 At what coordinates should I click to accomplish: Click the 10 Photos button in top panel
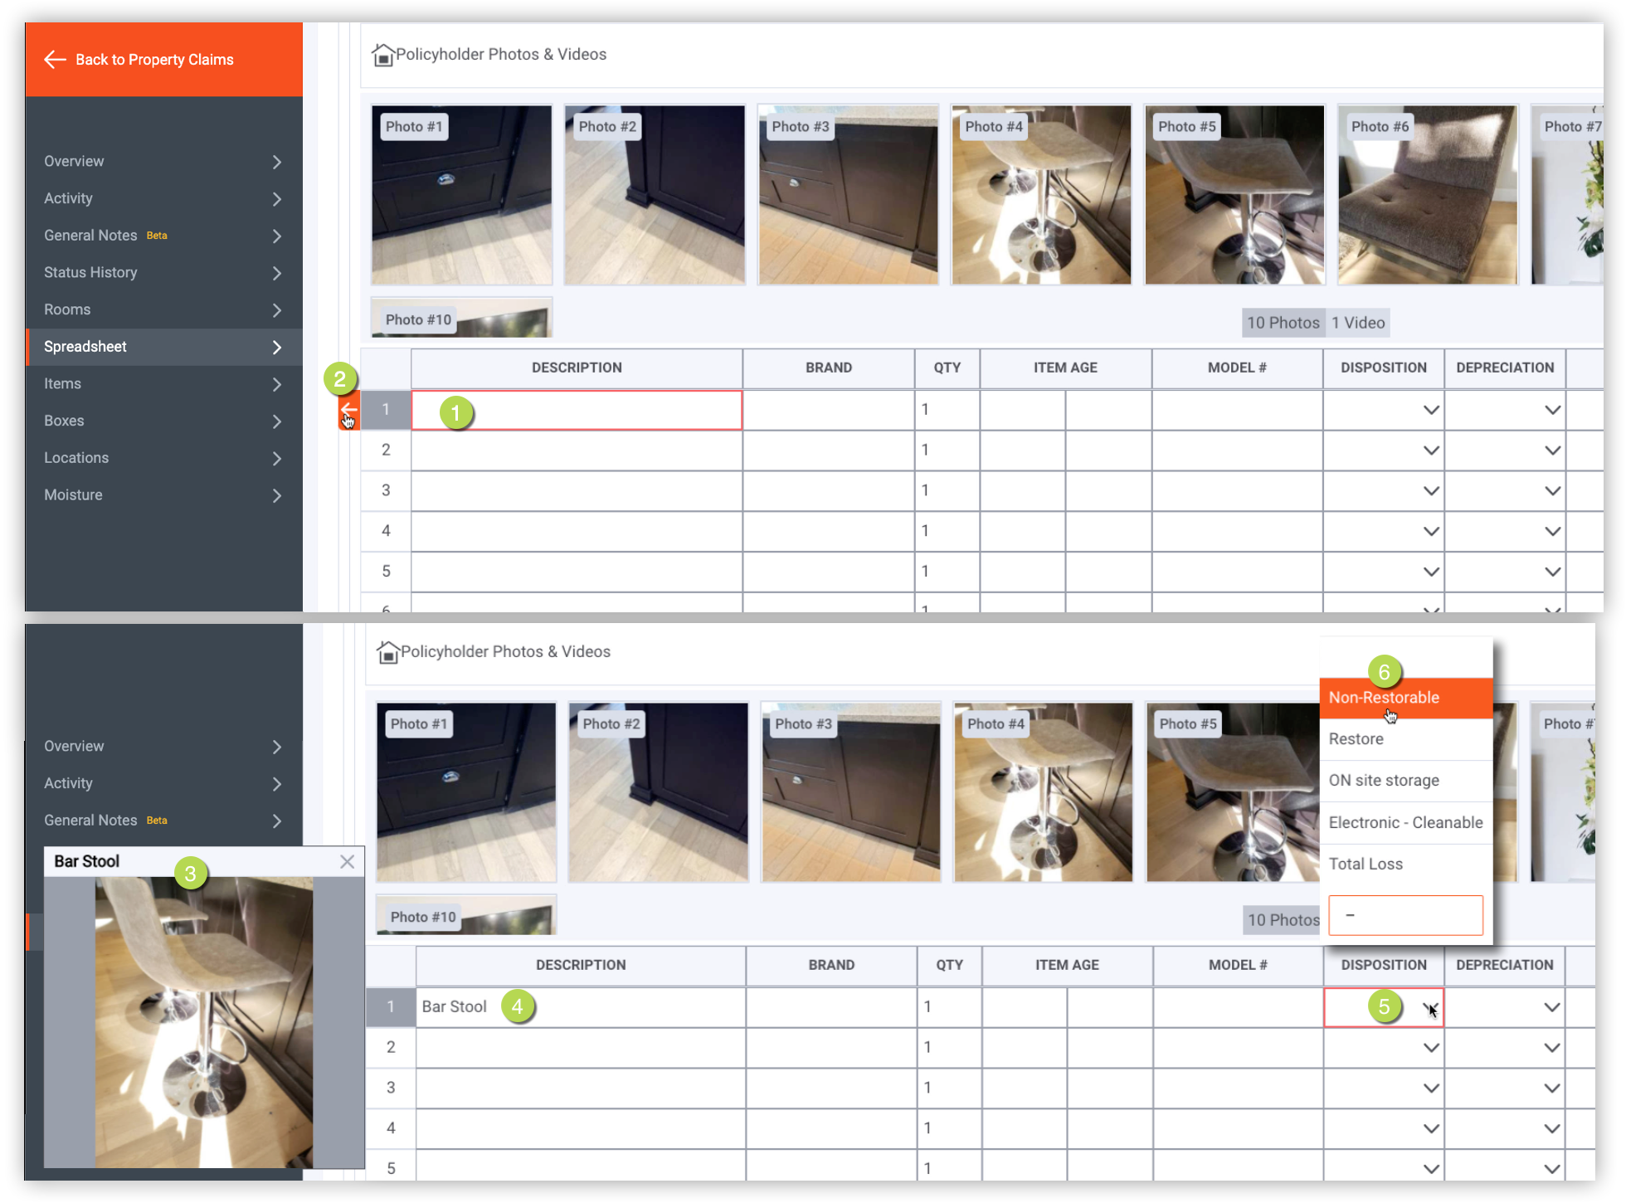point(1283,323)
